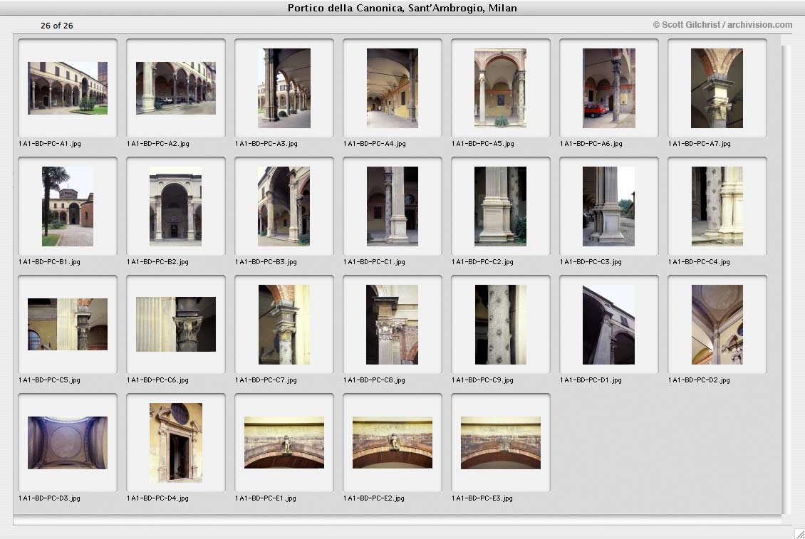Image resolution: width=805 pixels, height=539 pixels.
Task: Select the 1A1-BD-PC-C9.jpg thumbnail picture
Action: [x=501, y=325]
